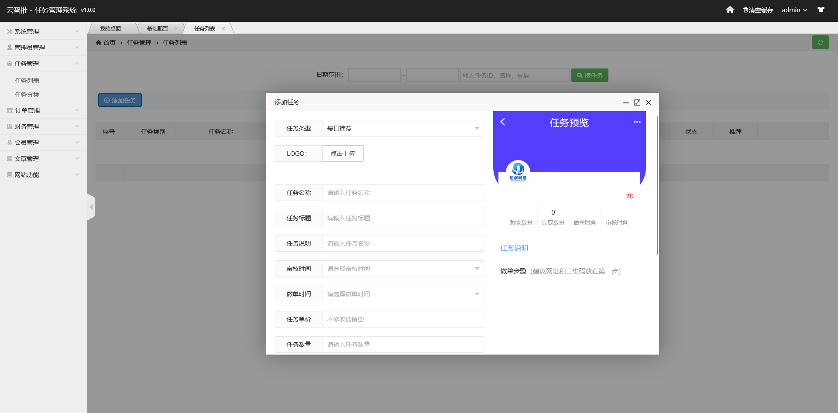838x413 pixels.
Task: Open three-dot menu in task preview
Action: tap(637, 122)
